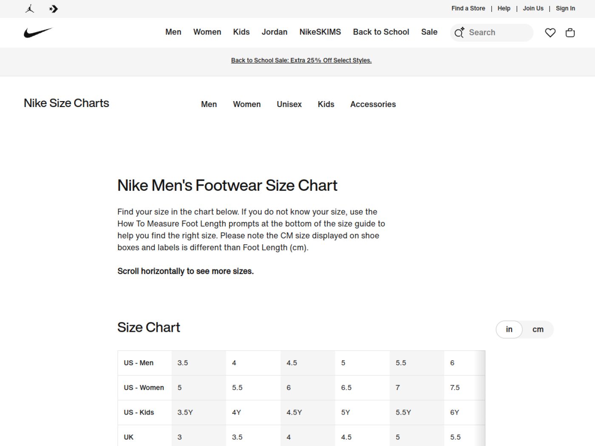
Task: Go to Nike home via swoosh logo
Action: (x=38, y=33)
